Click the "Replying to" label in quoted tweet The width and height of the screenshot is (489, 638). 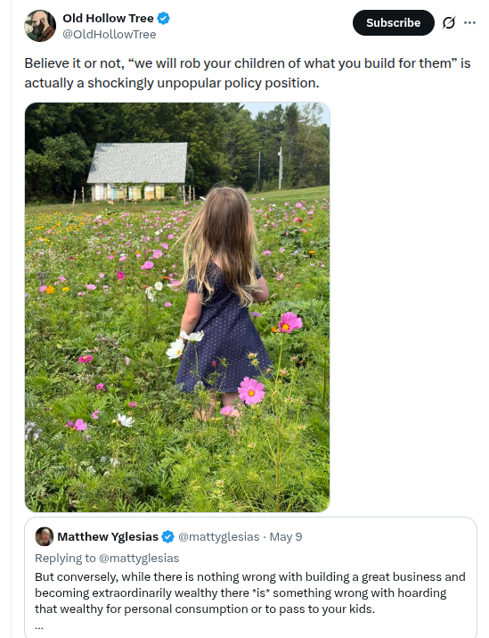[x=65, y=559]
